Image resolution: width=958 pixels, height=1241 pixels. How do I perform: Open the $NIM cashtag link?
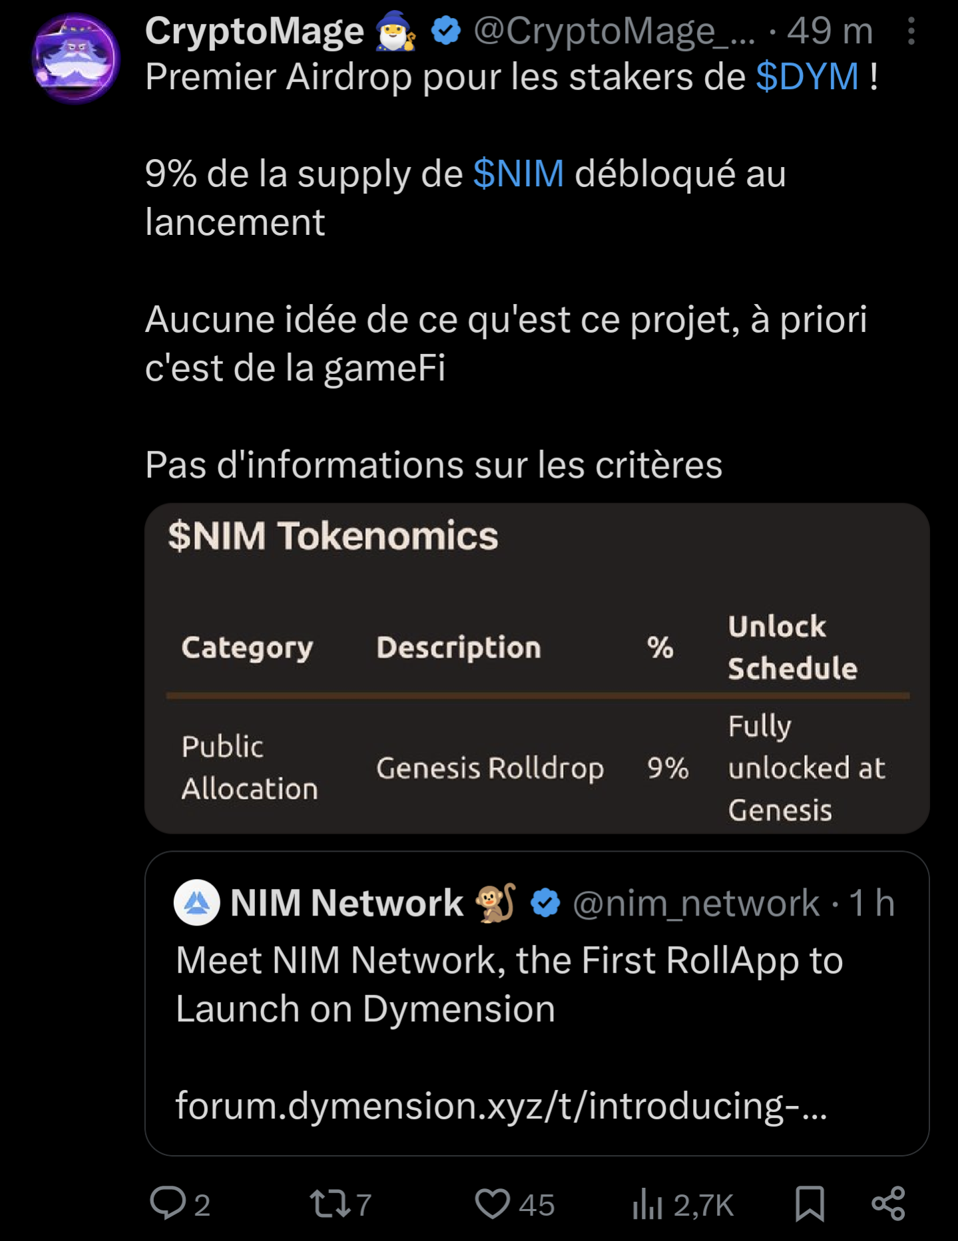tap(519, 174)
